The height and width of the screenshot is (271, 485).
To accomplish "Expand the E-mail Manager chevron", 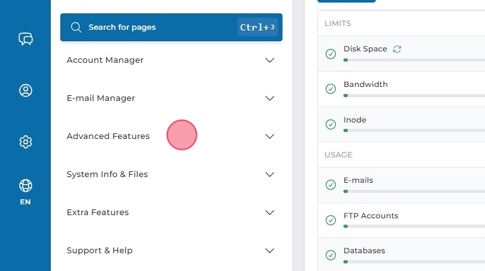I will pyautogui.click(x=270, y=98).
